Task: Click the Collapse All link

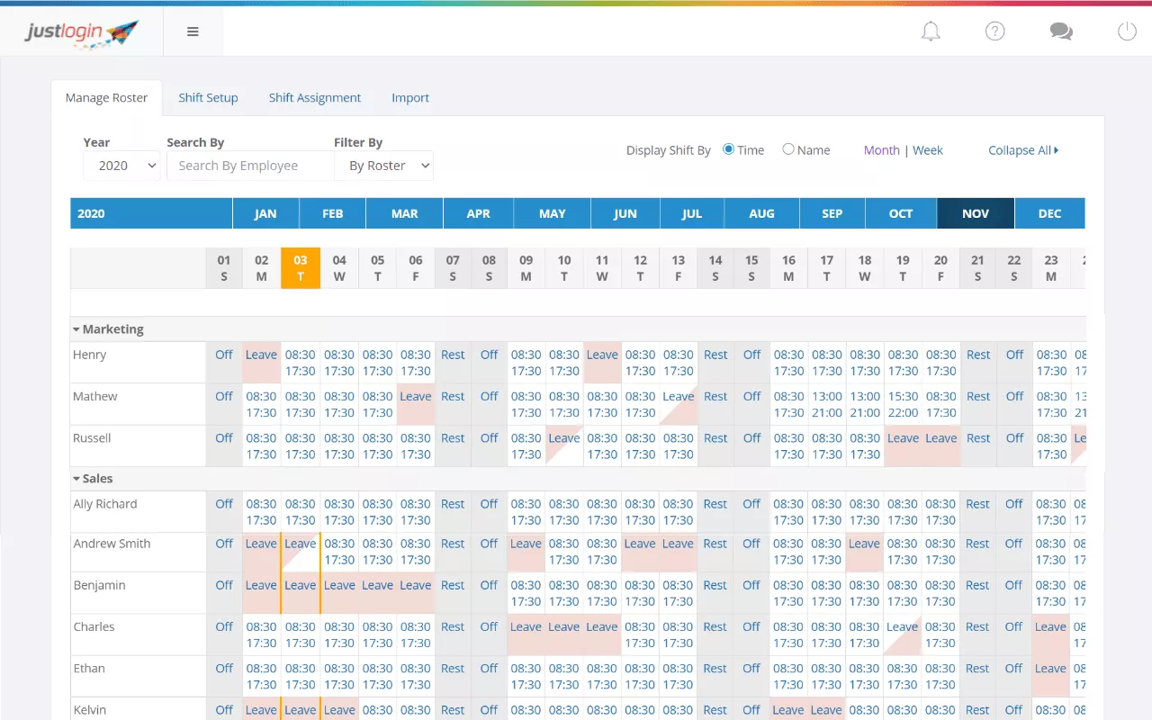Action: pyautogui.click(x=1022, y=150)
